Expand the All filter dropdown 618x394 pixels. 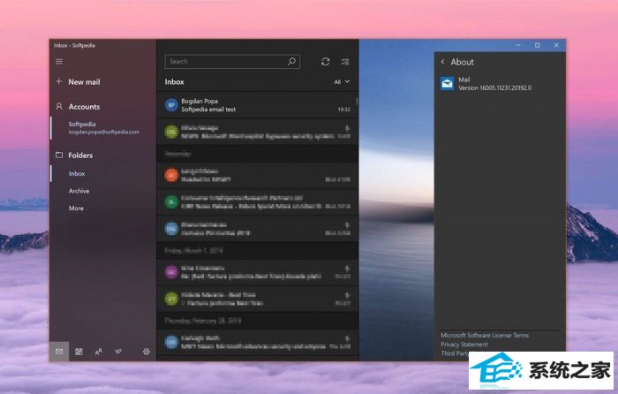(x=342, y=81)
